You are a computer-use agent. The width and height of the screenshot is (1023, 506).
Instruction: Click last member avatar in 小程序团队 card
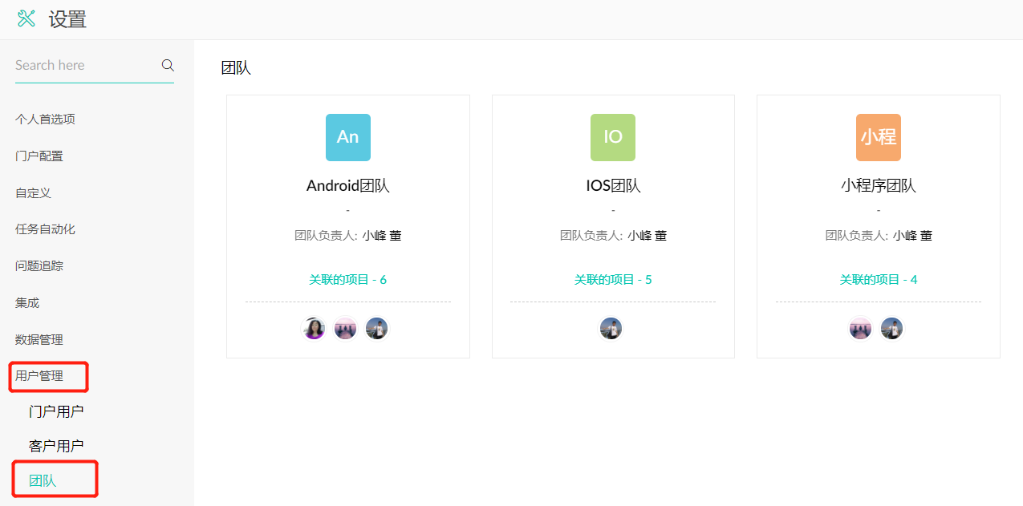891,328
